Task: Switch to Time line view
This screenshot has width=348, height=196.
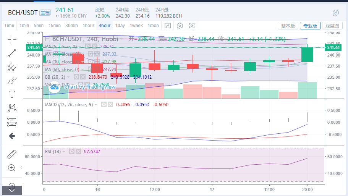Action: (9, 26)
